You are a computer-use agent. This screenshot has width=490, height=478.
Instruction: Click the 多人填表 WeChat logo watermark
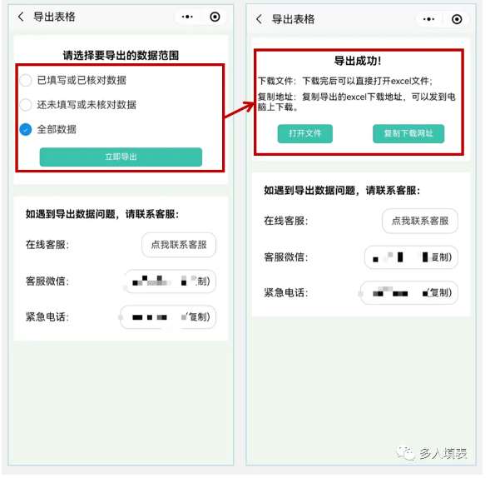[406, 453]
